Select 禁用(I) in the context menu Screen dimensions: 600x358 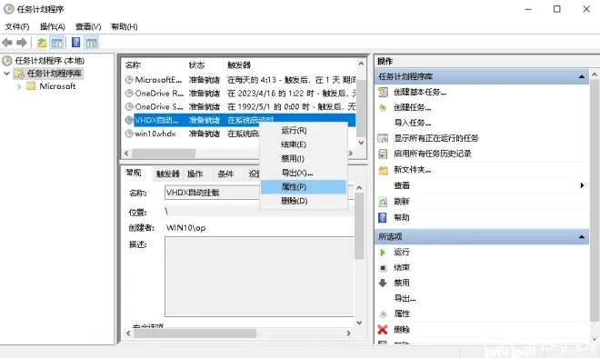[304, 158]
